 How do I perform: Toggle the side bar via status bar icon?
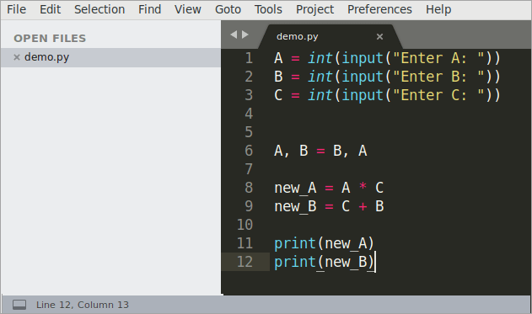19,305
